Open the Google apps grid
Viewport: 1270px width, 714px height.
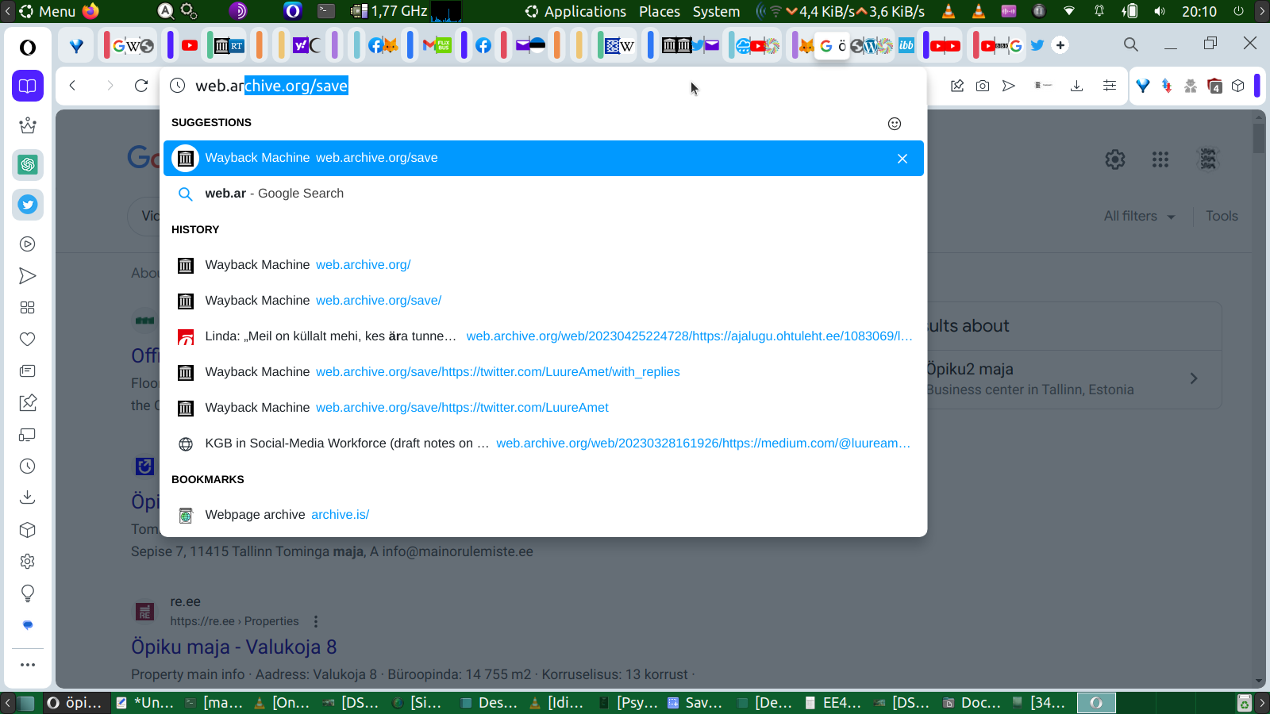[x=1160, y=159]
